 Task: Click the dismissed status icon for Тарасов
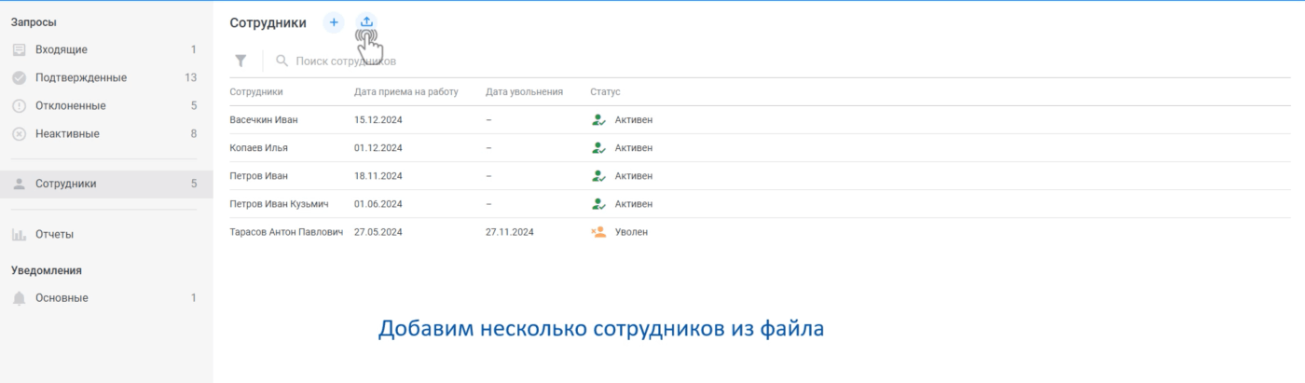coord(598,232)
